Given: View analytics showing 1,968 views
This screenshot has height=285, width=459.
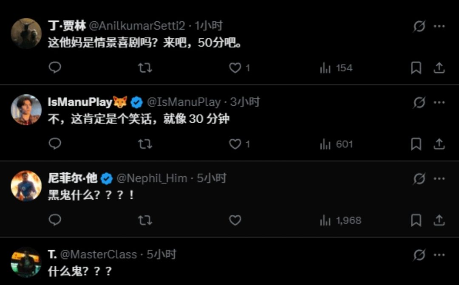Looking at the screenshot, I should point(340,220).
